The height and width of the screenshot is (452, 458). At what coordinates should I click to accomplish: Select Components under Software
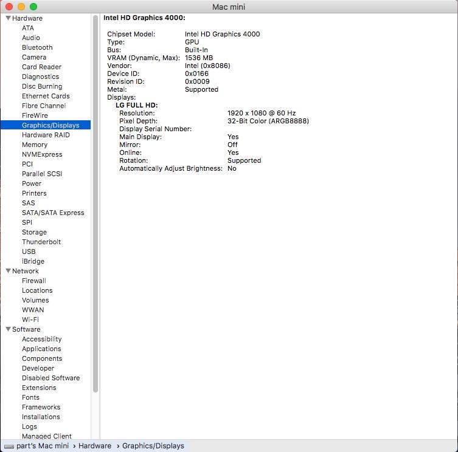point(42,358)
